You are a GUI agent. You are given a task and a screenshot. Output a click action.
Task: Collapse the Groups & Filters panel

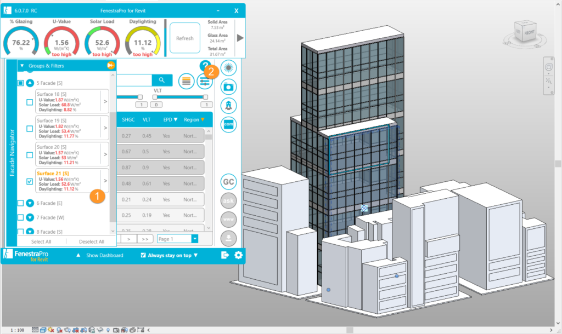click(x=22, y=66)
